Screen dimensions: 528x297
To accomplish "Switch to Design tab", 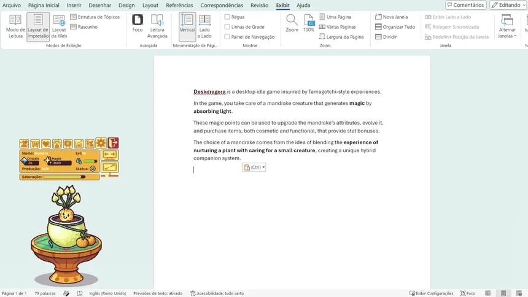I will 126,6.
